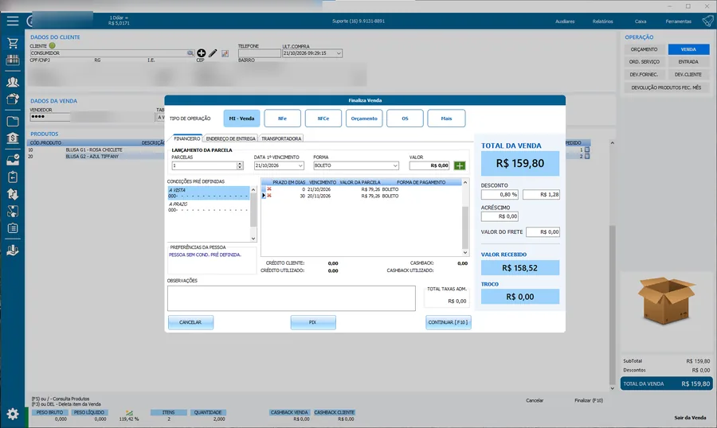Open the Relatórios menu
Image resolution: width=717 pixels, height=428 pixels.
coord(603,21)
